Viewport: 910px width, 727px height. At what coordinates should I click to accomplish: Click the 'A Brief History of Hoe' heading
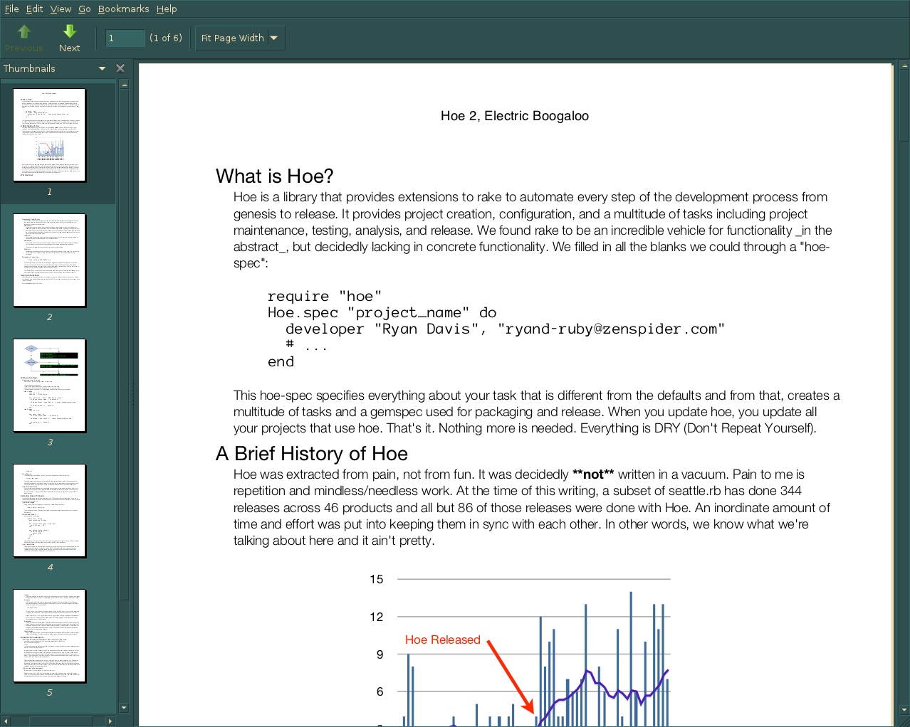pyautogui.click(x=312, y=454)
